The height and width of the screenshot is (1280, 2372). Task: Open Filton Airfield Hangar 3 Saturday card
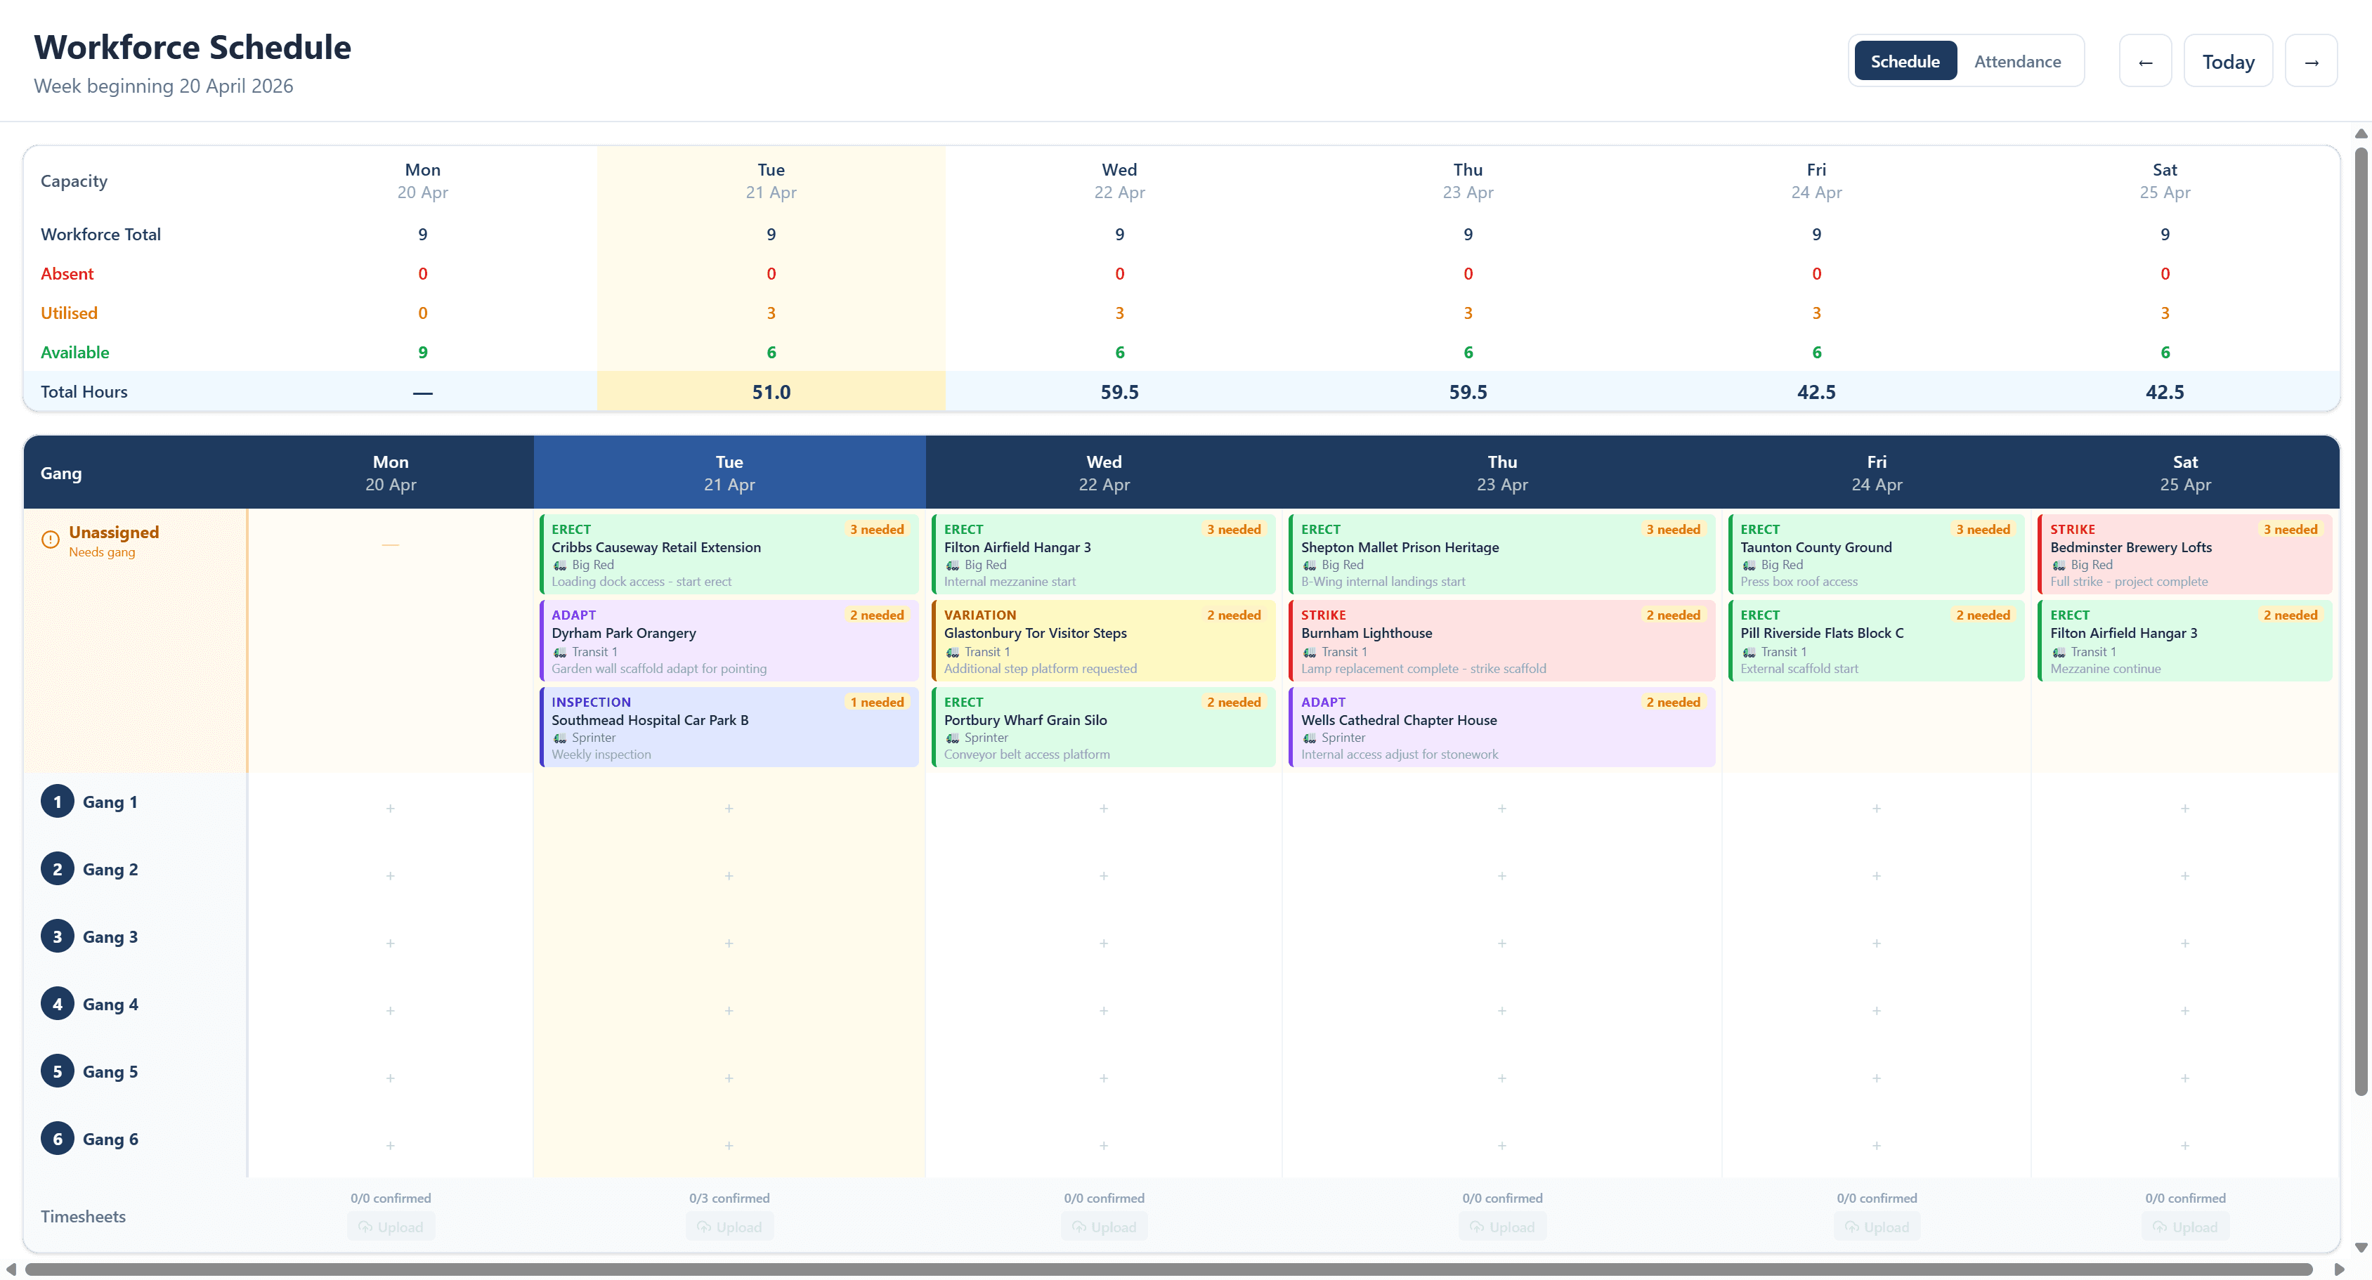(x=2185, y=641)
